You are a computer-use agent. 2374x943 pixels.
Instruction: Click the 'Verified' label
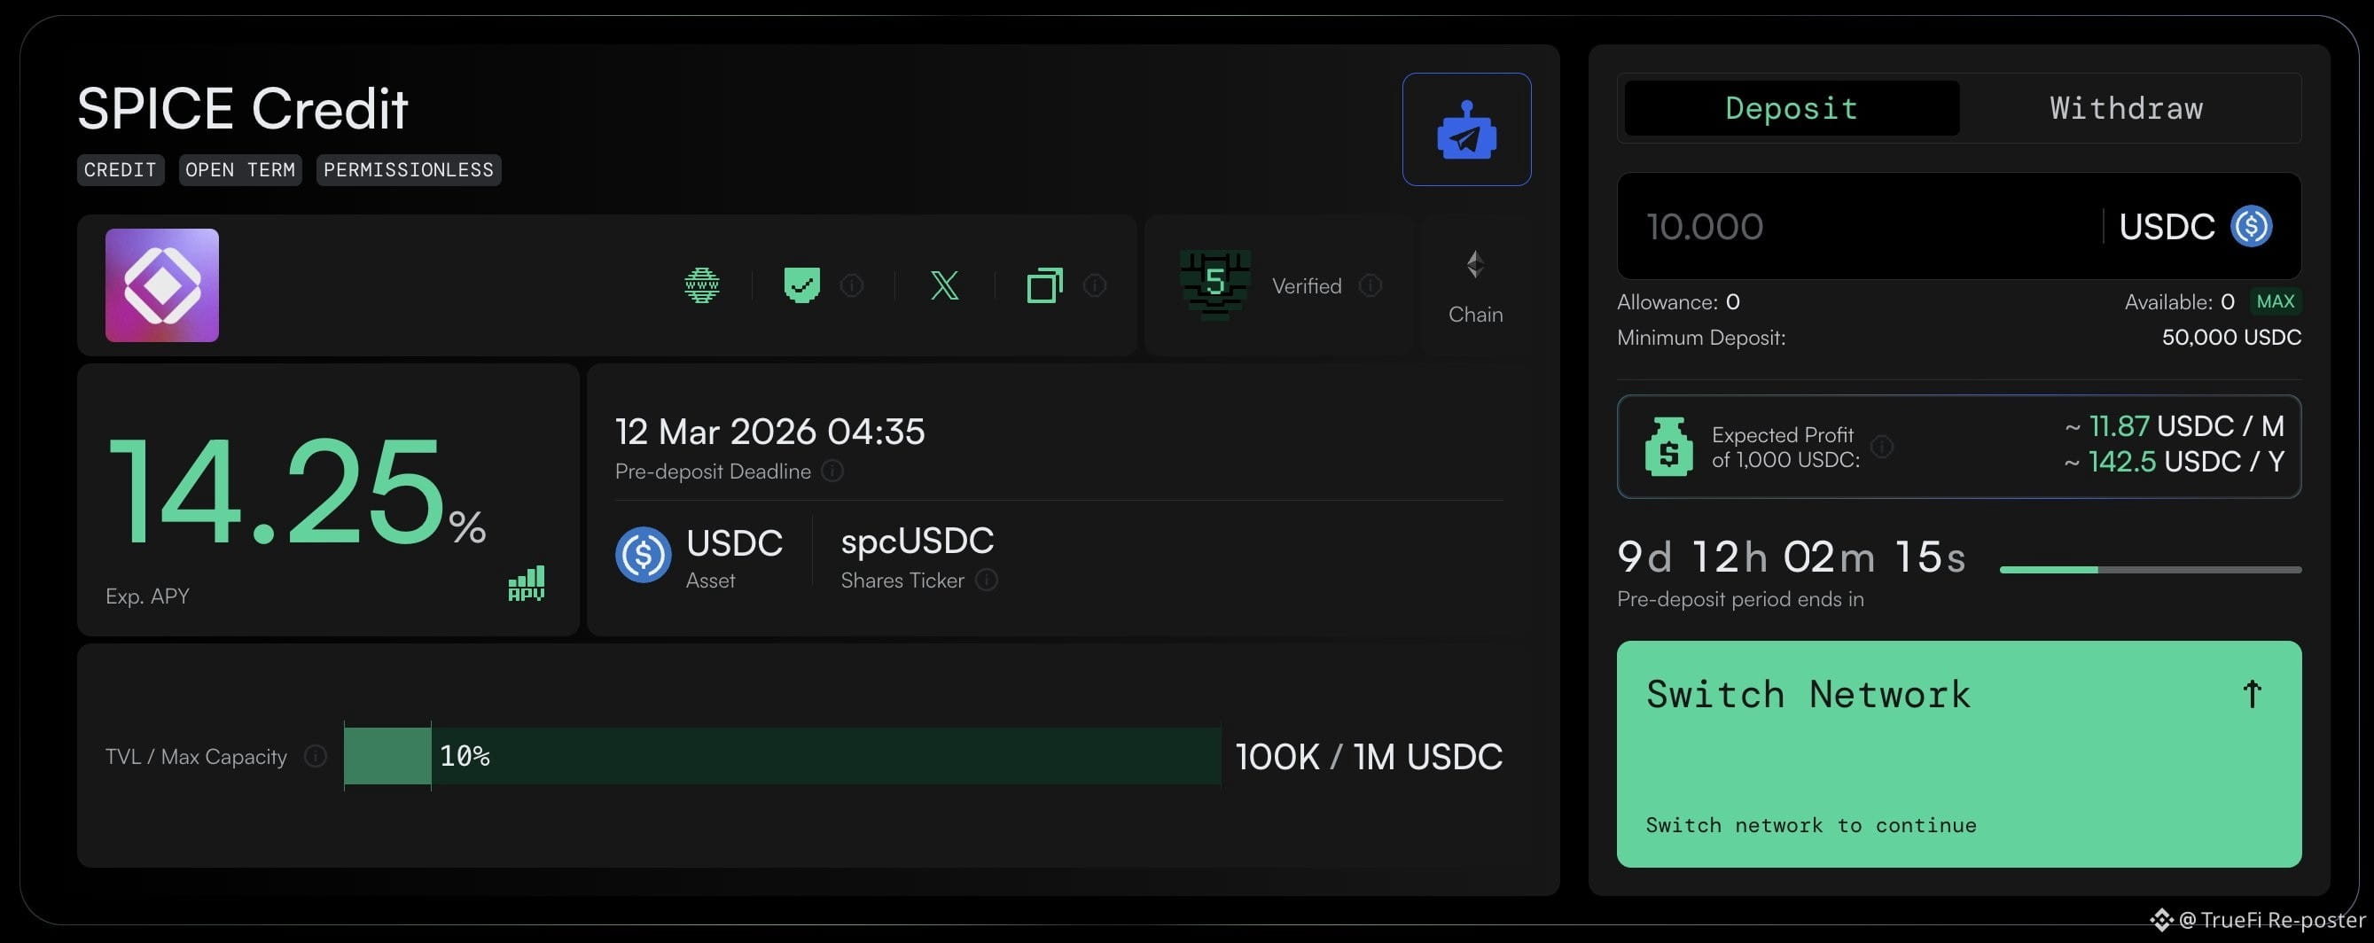click(1306, 285)
